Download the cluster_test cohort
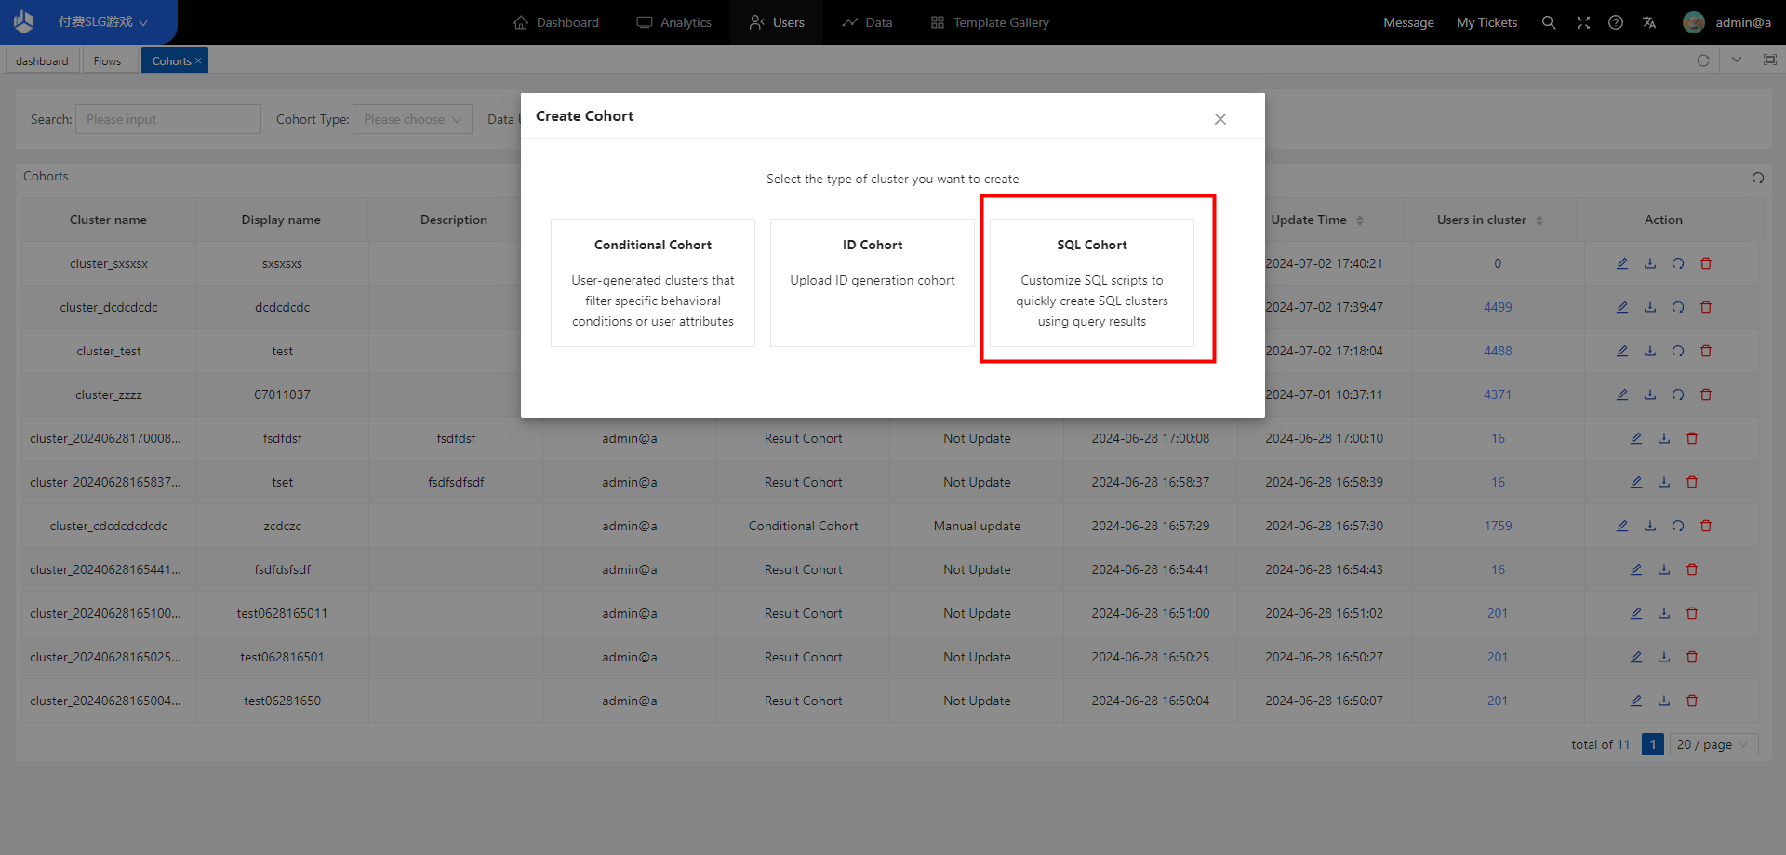1786x855 pixels. click(x=1649, y=351)
